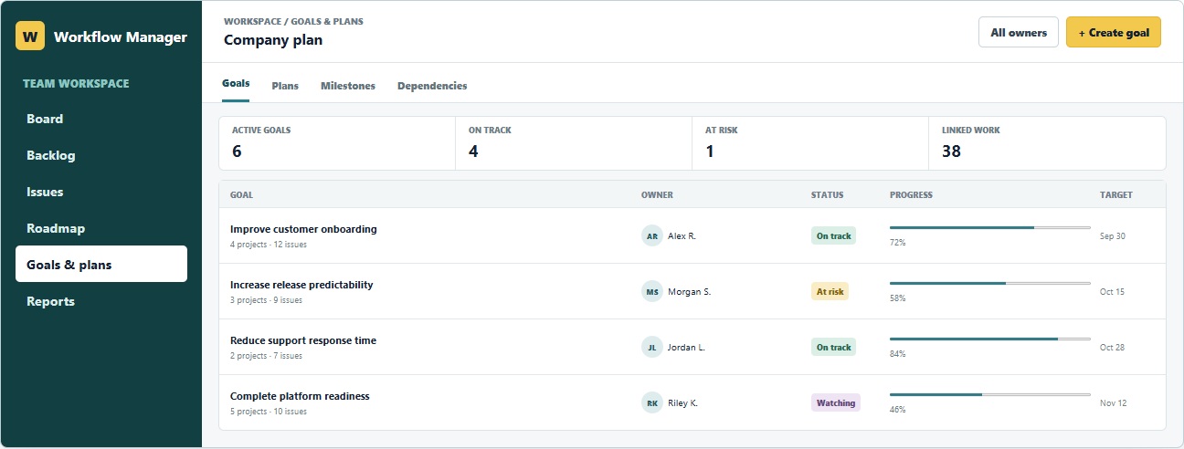The height and width of the screenshot is (449, 1184).
Task: Switch to the Dependencies tab
Action: 432,86
